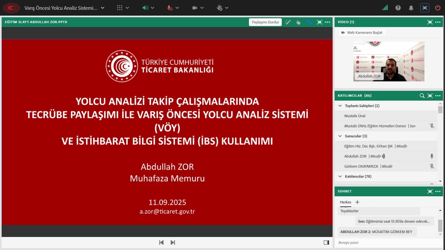Open KATILIMCILAR pod options ellipsis
The image size is (445, 250).
(438, 96)
